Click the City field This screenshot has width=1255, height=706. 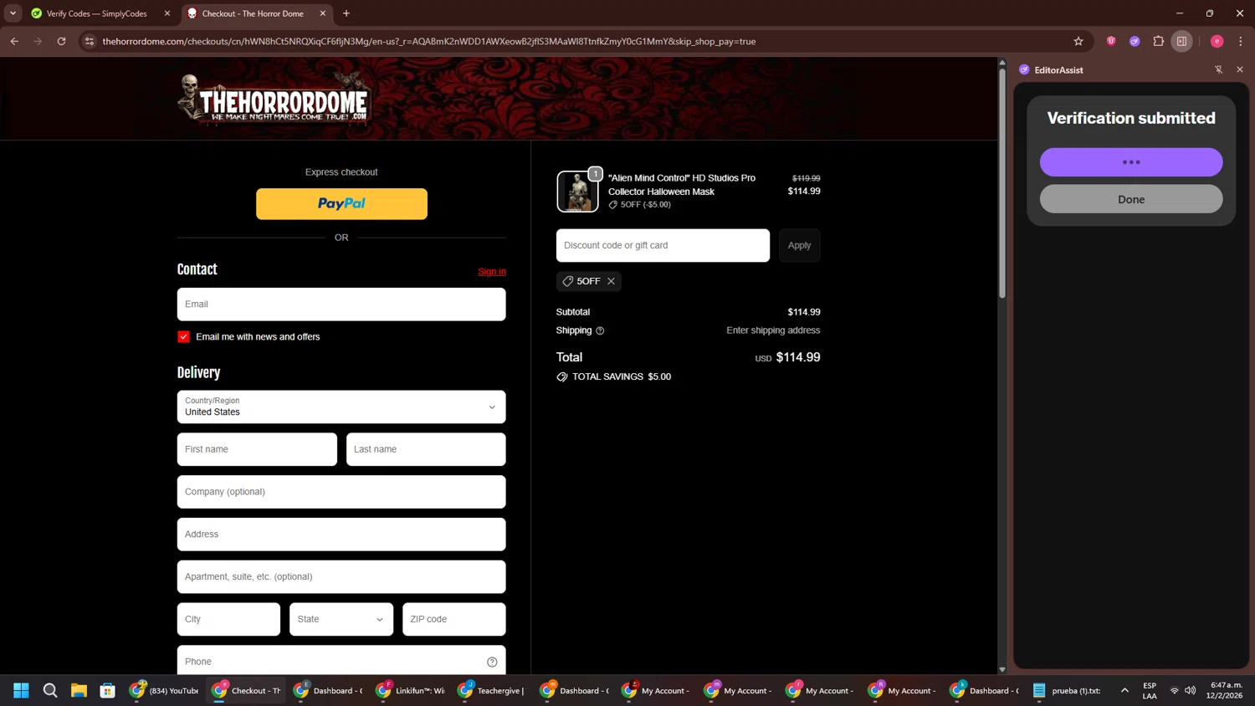[228, 619]
